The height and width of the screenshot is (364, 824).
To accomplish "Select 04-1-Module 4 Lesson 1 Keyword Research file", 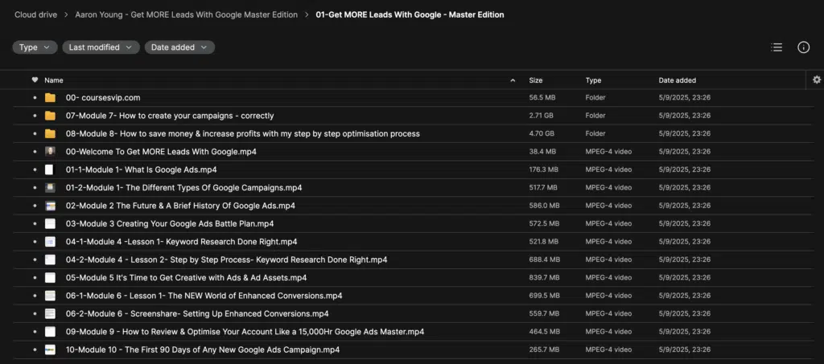I will tap(181, 242).
